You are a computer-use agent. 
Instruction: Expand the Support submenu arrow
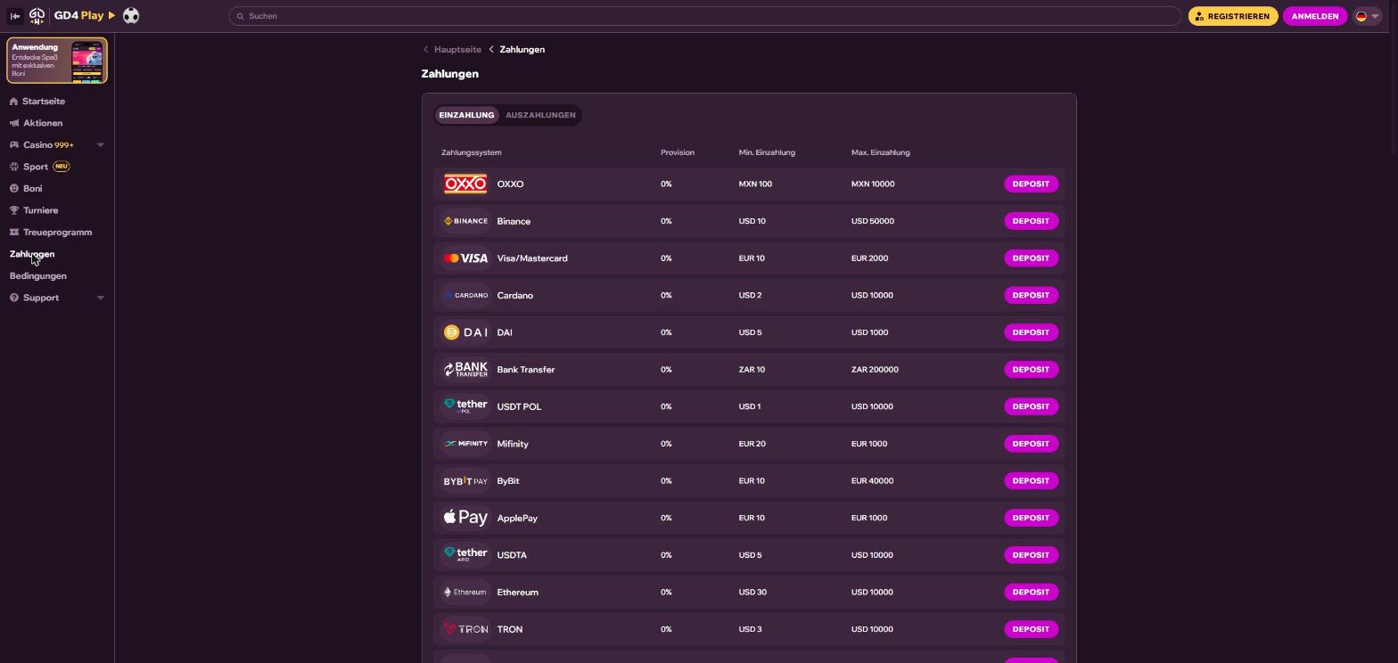(x=100, y=298)
